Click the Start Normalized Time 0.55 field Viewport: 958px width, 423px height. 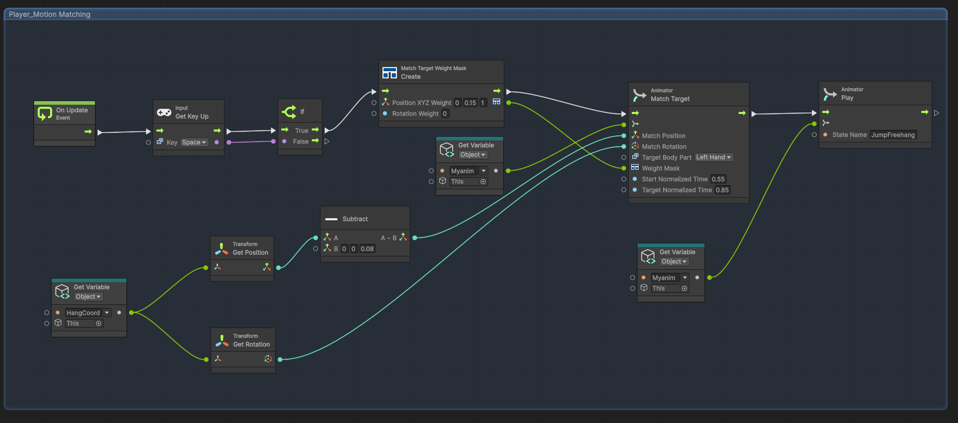tap(718, 179)
